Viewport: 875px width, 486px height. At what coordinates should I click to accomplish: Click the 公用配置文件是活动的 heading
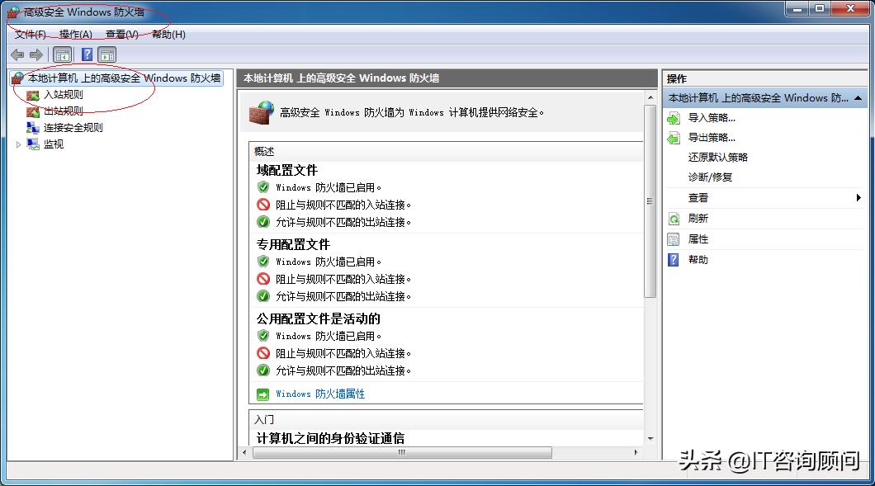[318, 318]
